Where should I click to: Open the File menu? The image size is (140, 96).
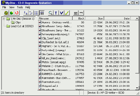click(4, 7)
